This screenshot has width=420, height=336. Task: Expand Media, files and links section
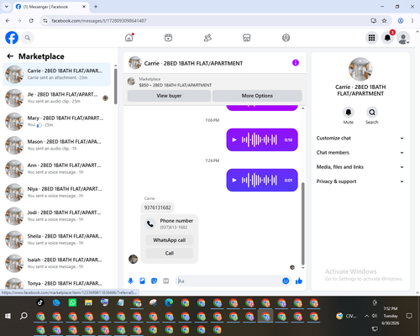coord(360,167)
